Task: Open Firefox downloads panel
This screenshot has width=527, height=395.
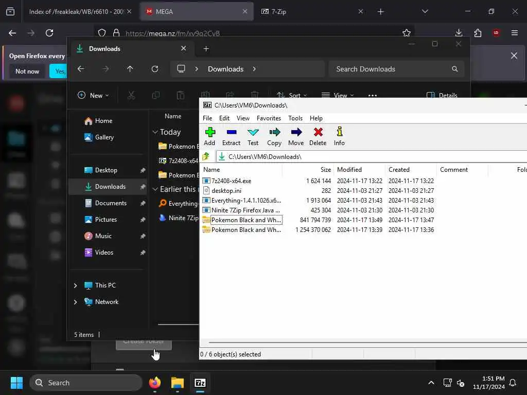Action: point(459,32)
